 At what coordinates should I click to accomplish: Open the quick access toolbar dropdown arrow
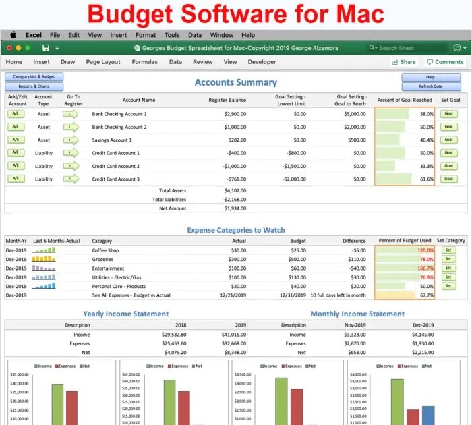pyautogui.click(x=57, y=48)
